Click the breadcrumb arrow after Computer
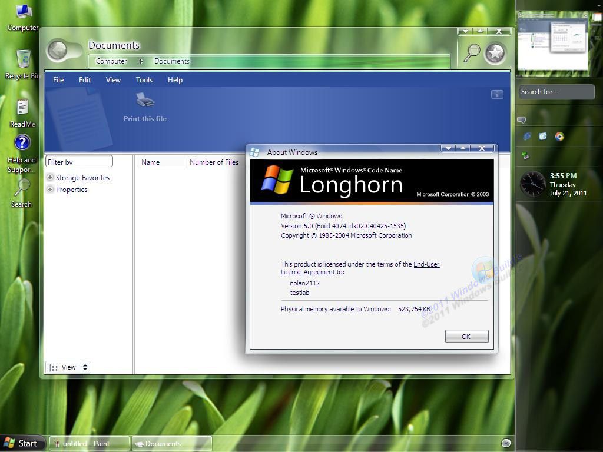The height and width of the screenshot is (452, 603). coord(141,61)
